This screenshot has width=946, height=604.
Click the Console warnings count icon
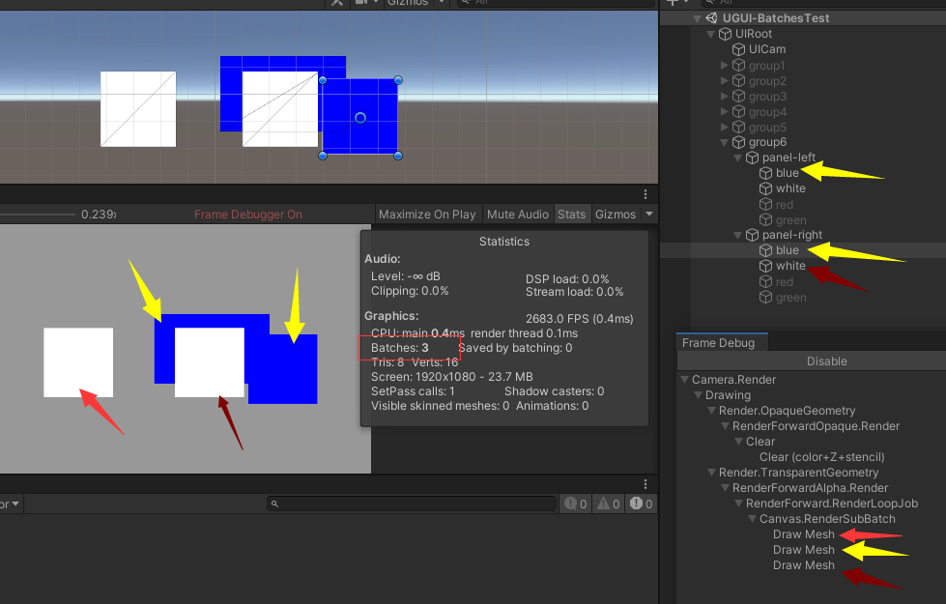(x=604, y=503)
